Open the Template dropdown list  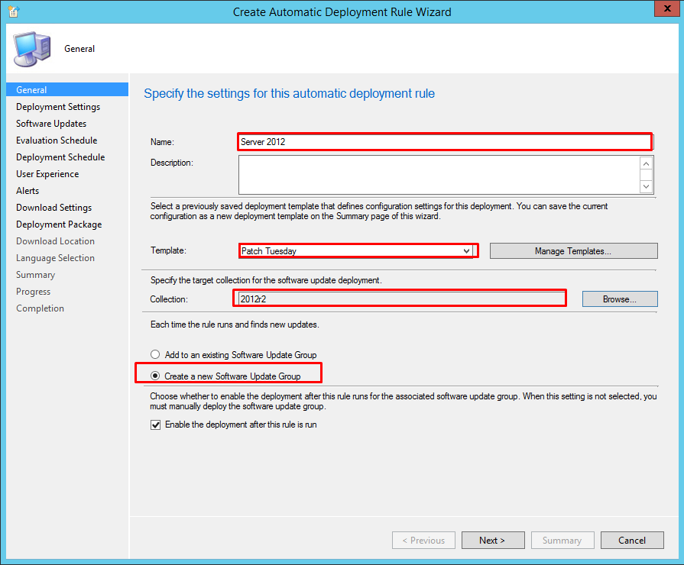(x=466, y=250)
